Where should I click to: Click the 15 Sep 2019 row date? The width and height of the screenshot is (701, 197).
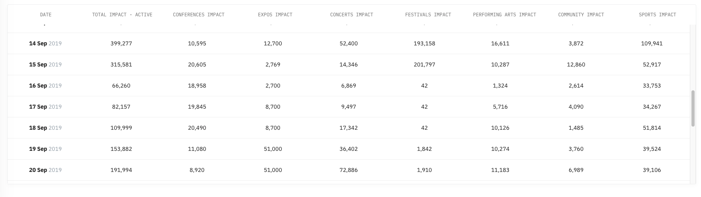45,64
